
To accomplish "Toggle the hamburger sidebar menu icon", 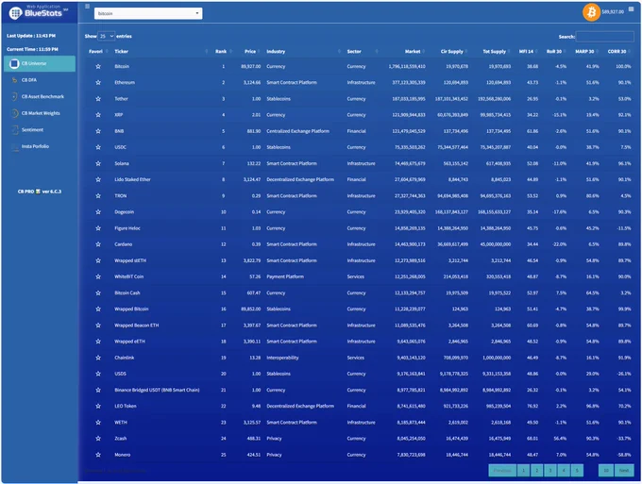I will (87, 7).
